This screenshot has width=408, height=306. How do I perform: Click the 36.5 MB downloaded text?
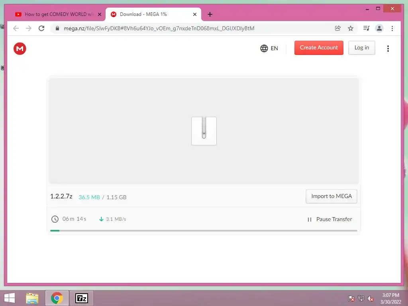pos(89,197)
